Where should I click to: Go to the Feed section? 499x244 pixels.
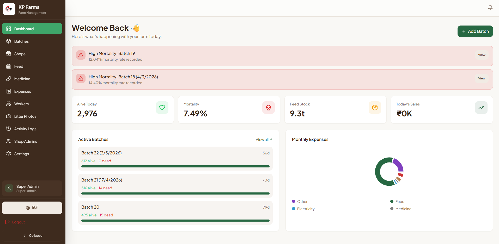(x=32, y=66)
